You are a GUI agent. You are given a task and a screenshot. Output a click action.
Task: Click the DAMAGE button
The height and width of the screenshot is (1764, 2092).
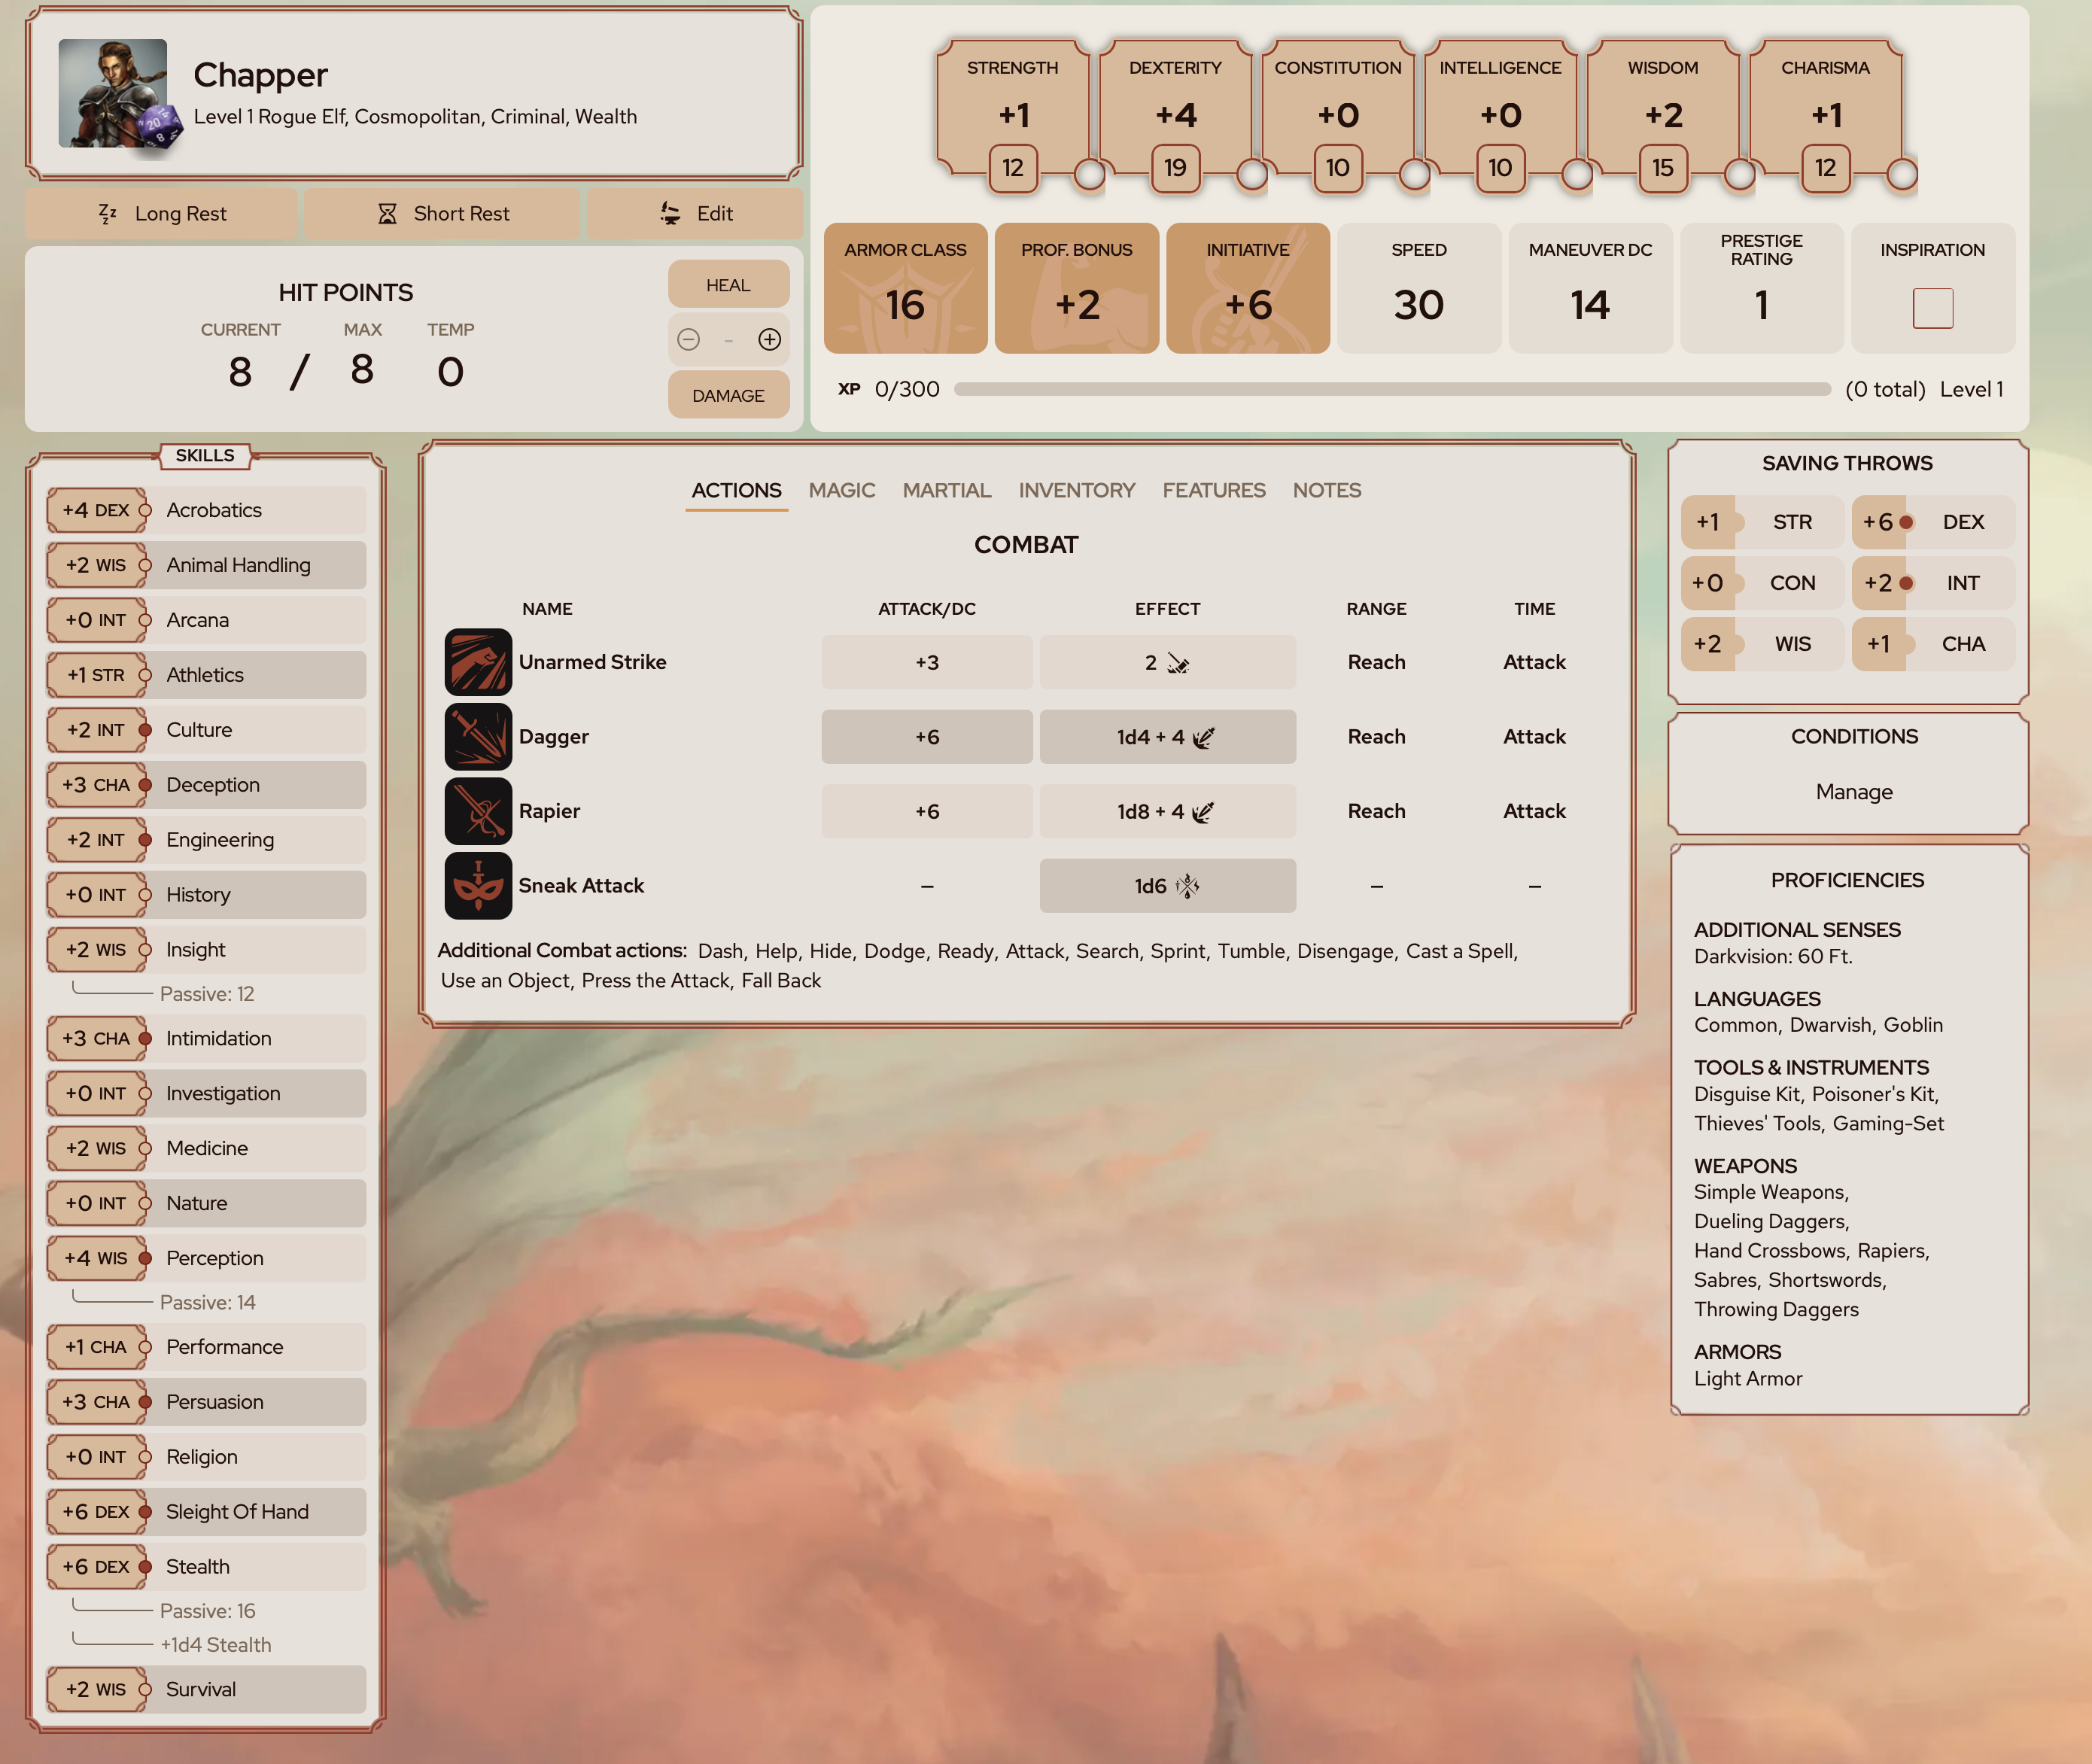click(728, 395)
